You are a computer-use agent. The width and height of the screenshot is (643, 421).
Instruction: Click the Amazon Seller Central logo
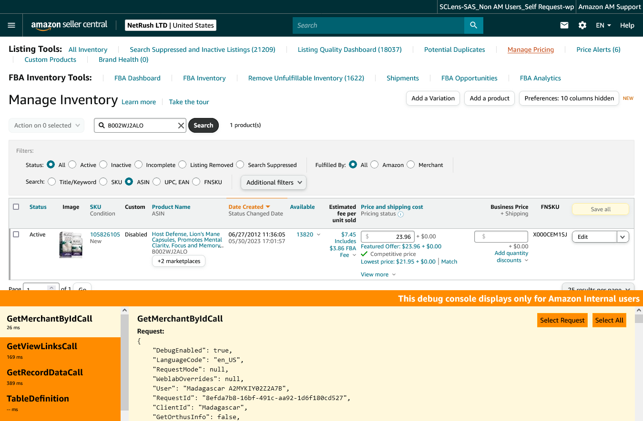pos(70,25)
